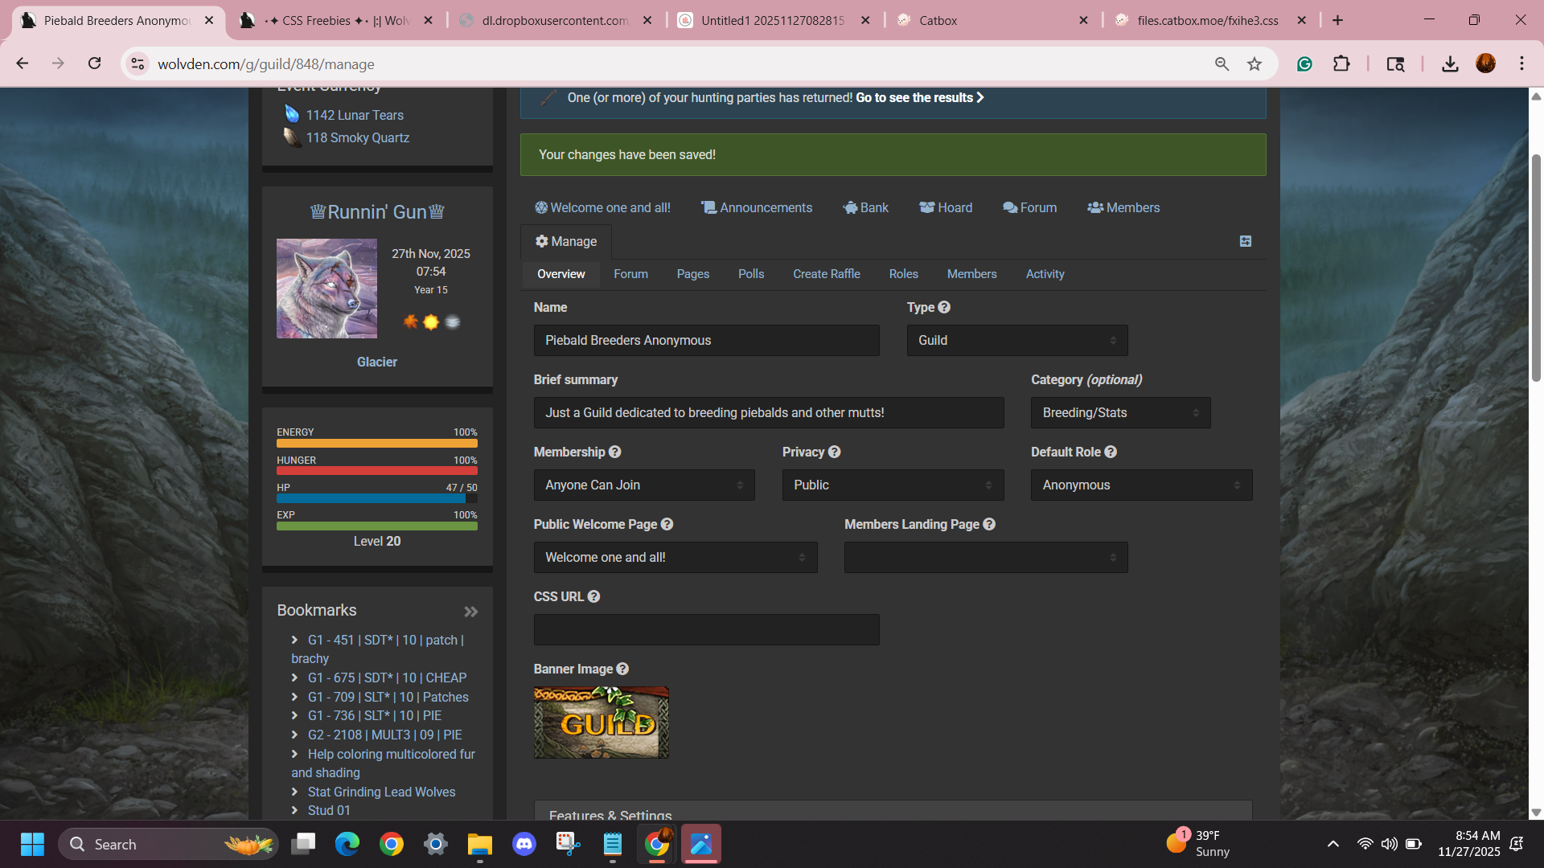The image size is (1544, 868).
Task: Click the collapse icon beside Manage tab
Action: (x=1245, y=241)
